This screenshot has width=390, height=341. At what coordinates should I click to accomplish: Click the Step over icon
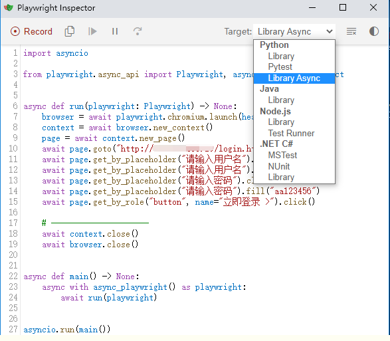point(138,31)
